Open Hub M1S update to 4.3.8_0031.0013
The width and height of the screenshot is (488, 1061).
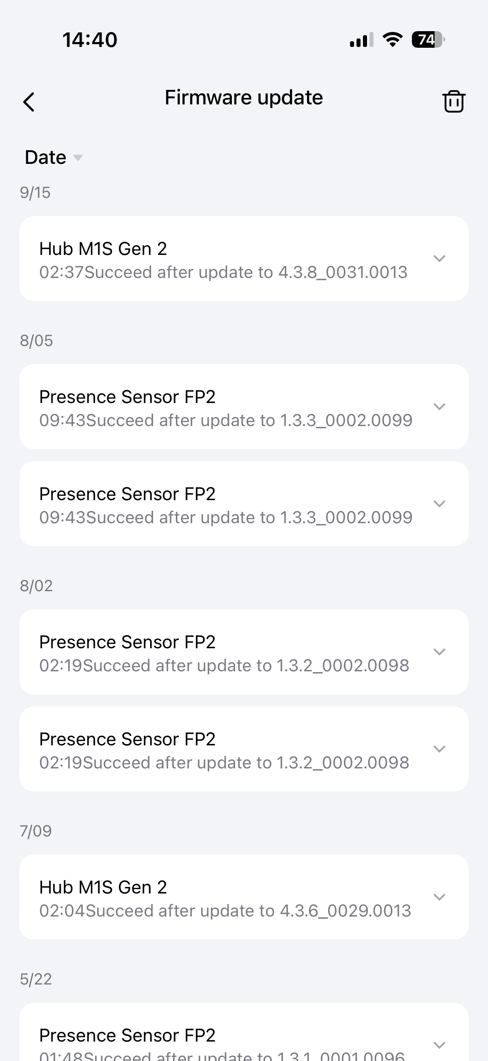click(x=223, y=259)
